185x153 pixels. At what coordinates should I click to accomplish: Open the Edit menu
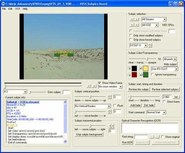(x=10, y=9)
